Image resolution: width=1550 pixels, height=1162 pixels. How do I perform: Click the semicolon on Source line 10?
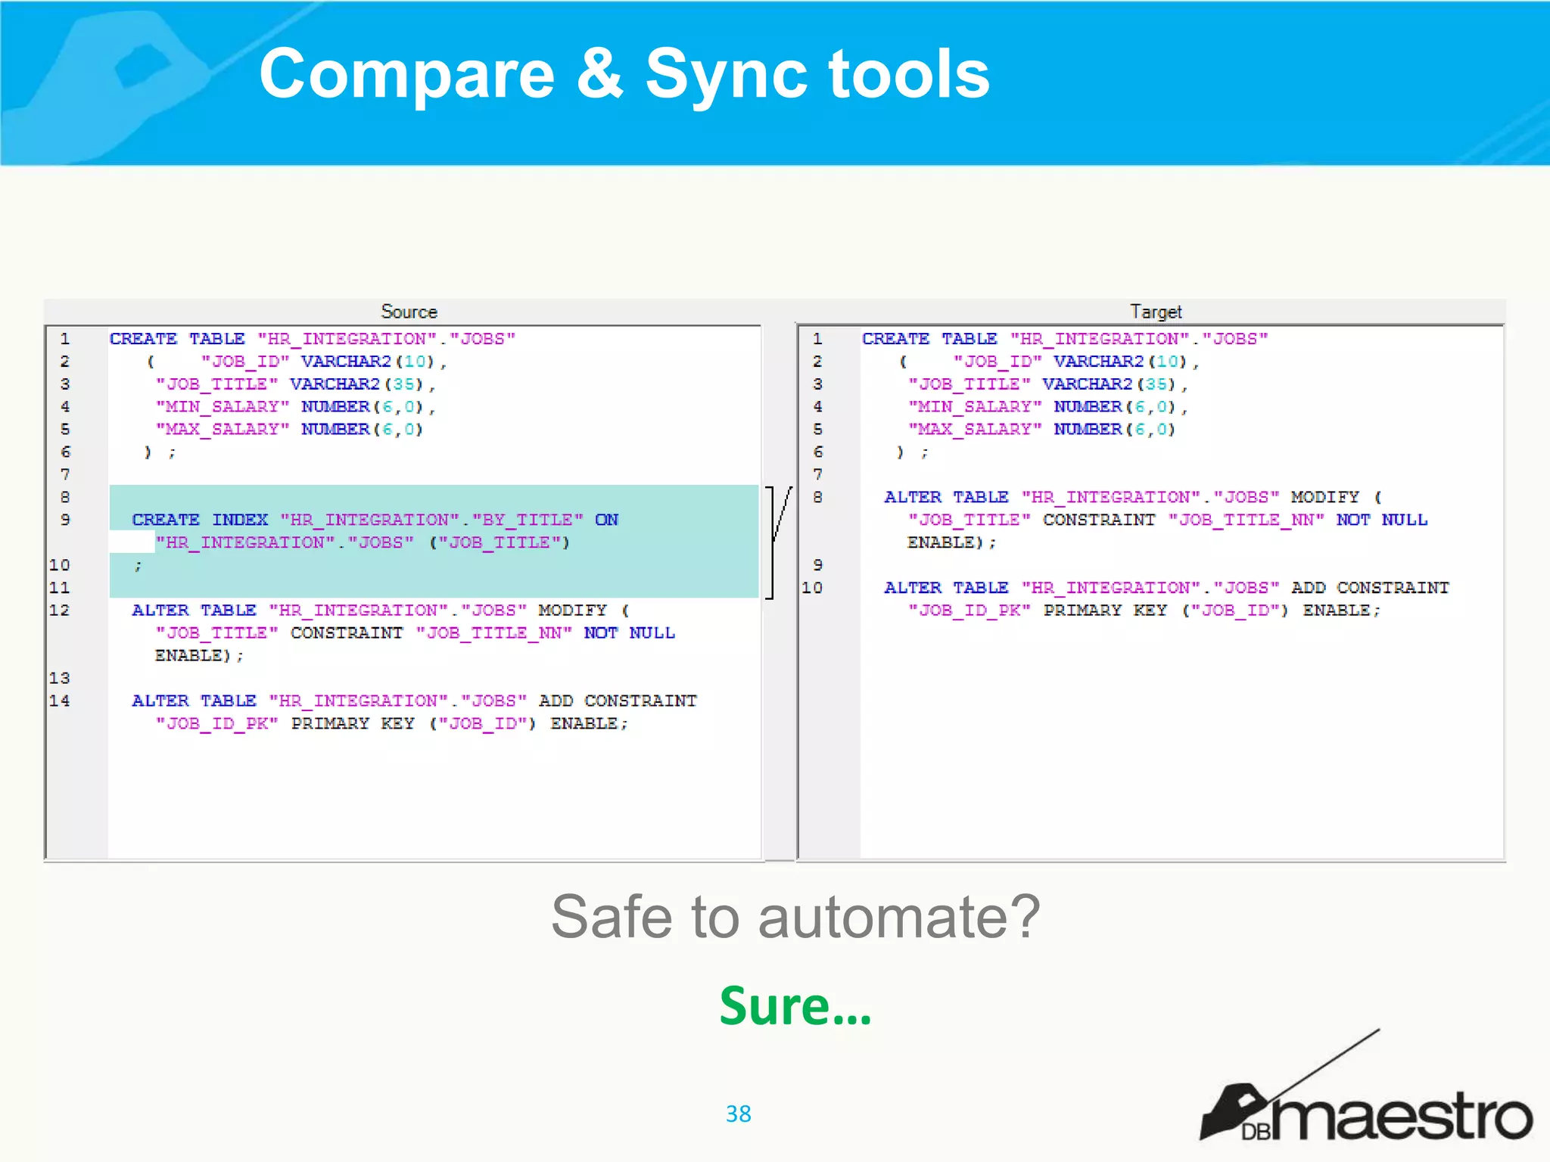tap(138, 566)
